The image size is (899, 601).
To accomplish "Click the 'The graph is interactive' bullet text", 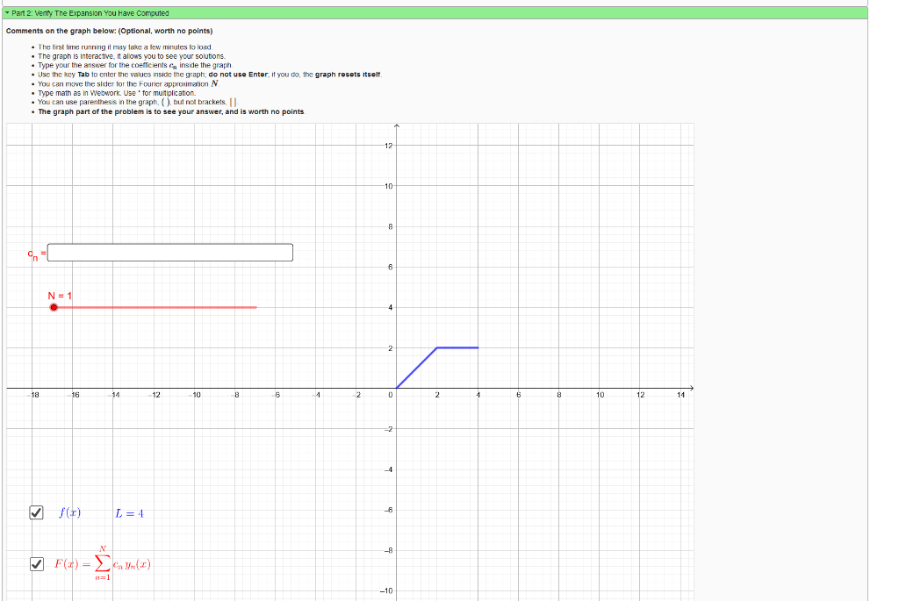I will click(132, 56).
